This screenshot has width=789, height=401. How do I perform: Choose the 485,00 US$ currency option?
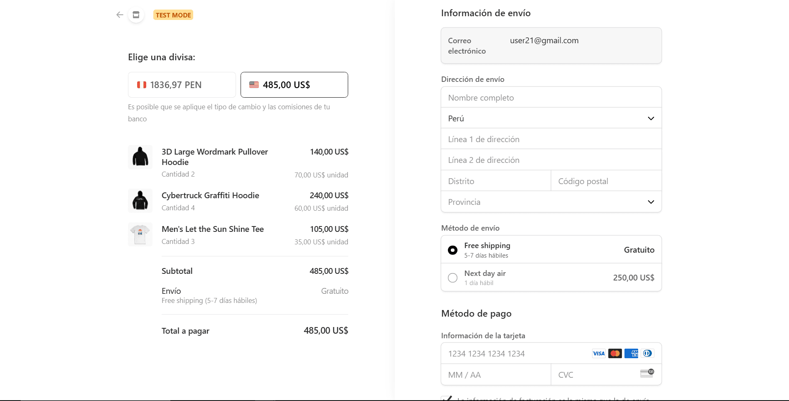coord(294,85)
